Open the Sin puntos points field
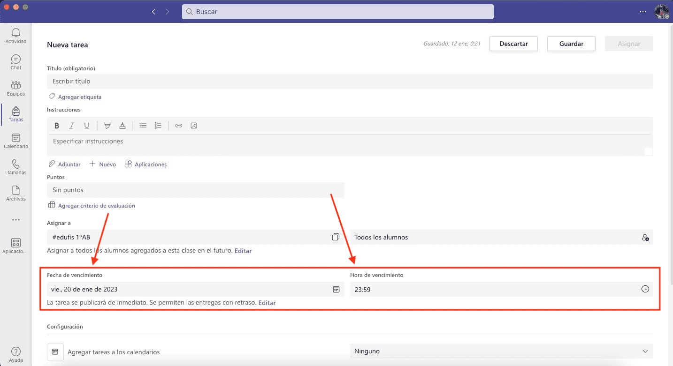 pos(195,190)
